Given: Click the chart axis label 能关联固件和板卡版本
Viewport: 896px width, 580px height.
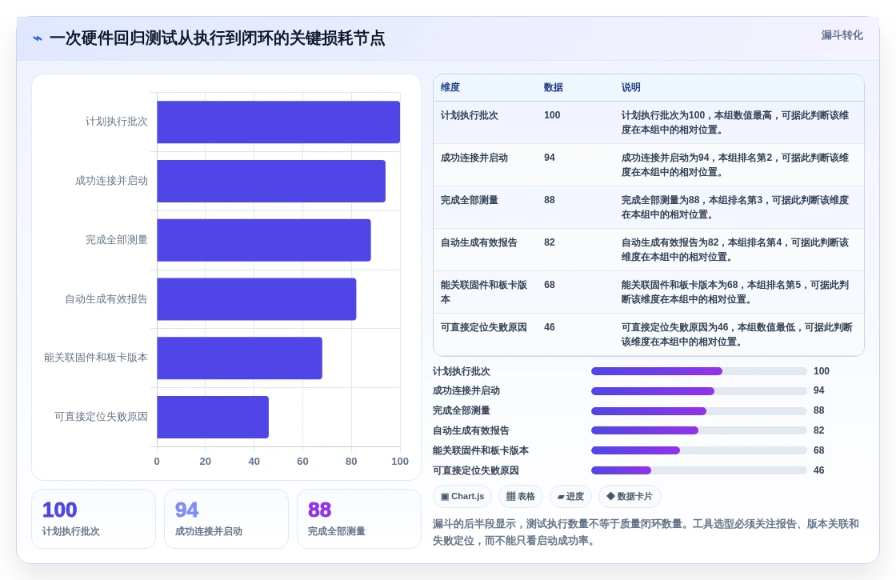Looking at the screenshot, I should pyautogui.click(x=96, y=358).
